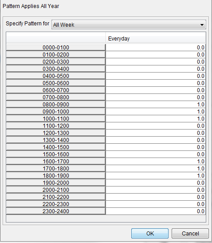Image resolution: width=212 pixels, height=243 pixels.
Task: Edit the Everyday value for 1200-1300
Action: point(156,133)
